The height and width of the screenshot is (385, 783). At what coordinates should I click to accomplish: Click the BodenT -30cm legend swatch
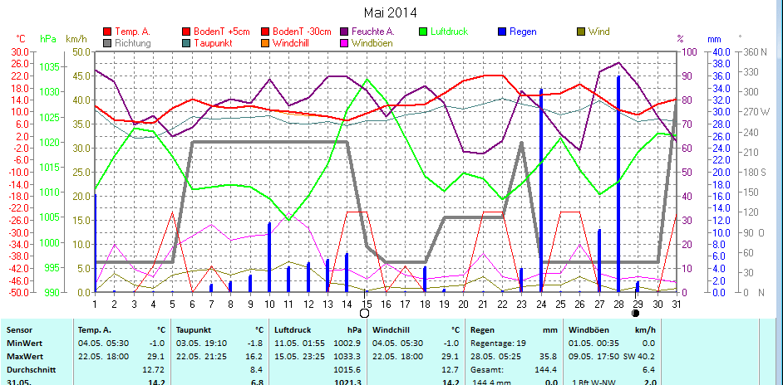(x=265, y=32)
